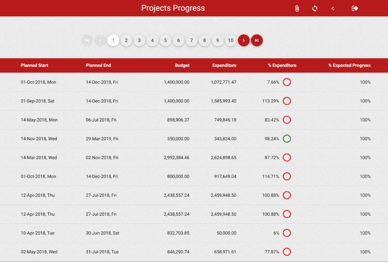Click the budget value 350,000.00
Image resolution: width=388 pixels, height=262 pixels.
coord(178,139)
